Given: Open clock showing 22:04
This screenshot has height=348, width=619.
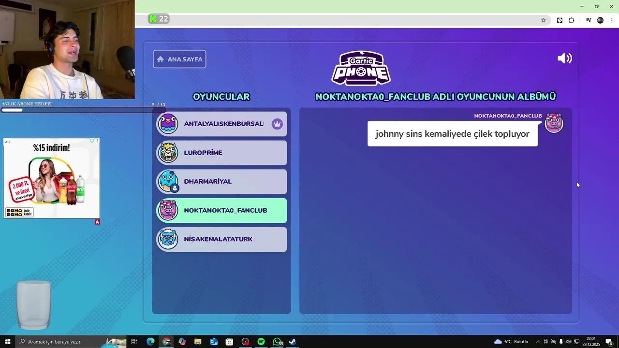Looking at the screenshot, I should click(591, 342).
